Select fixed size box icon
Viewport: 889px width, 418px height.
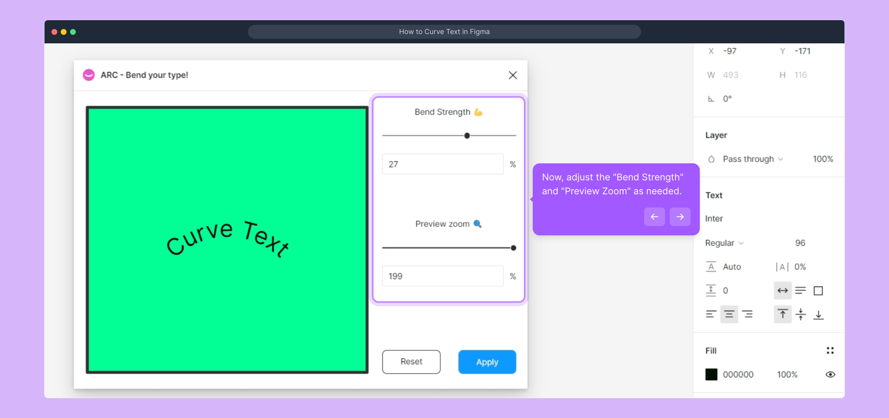pos(818,291)
